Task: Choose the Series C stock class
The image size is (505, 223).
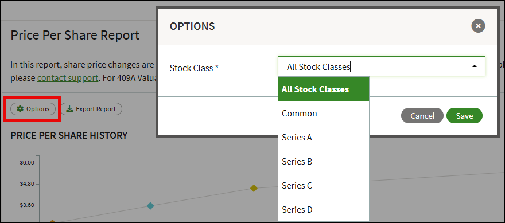Action: pos(323,186)
